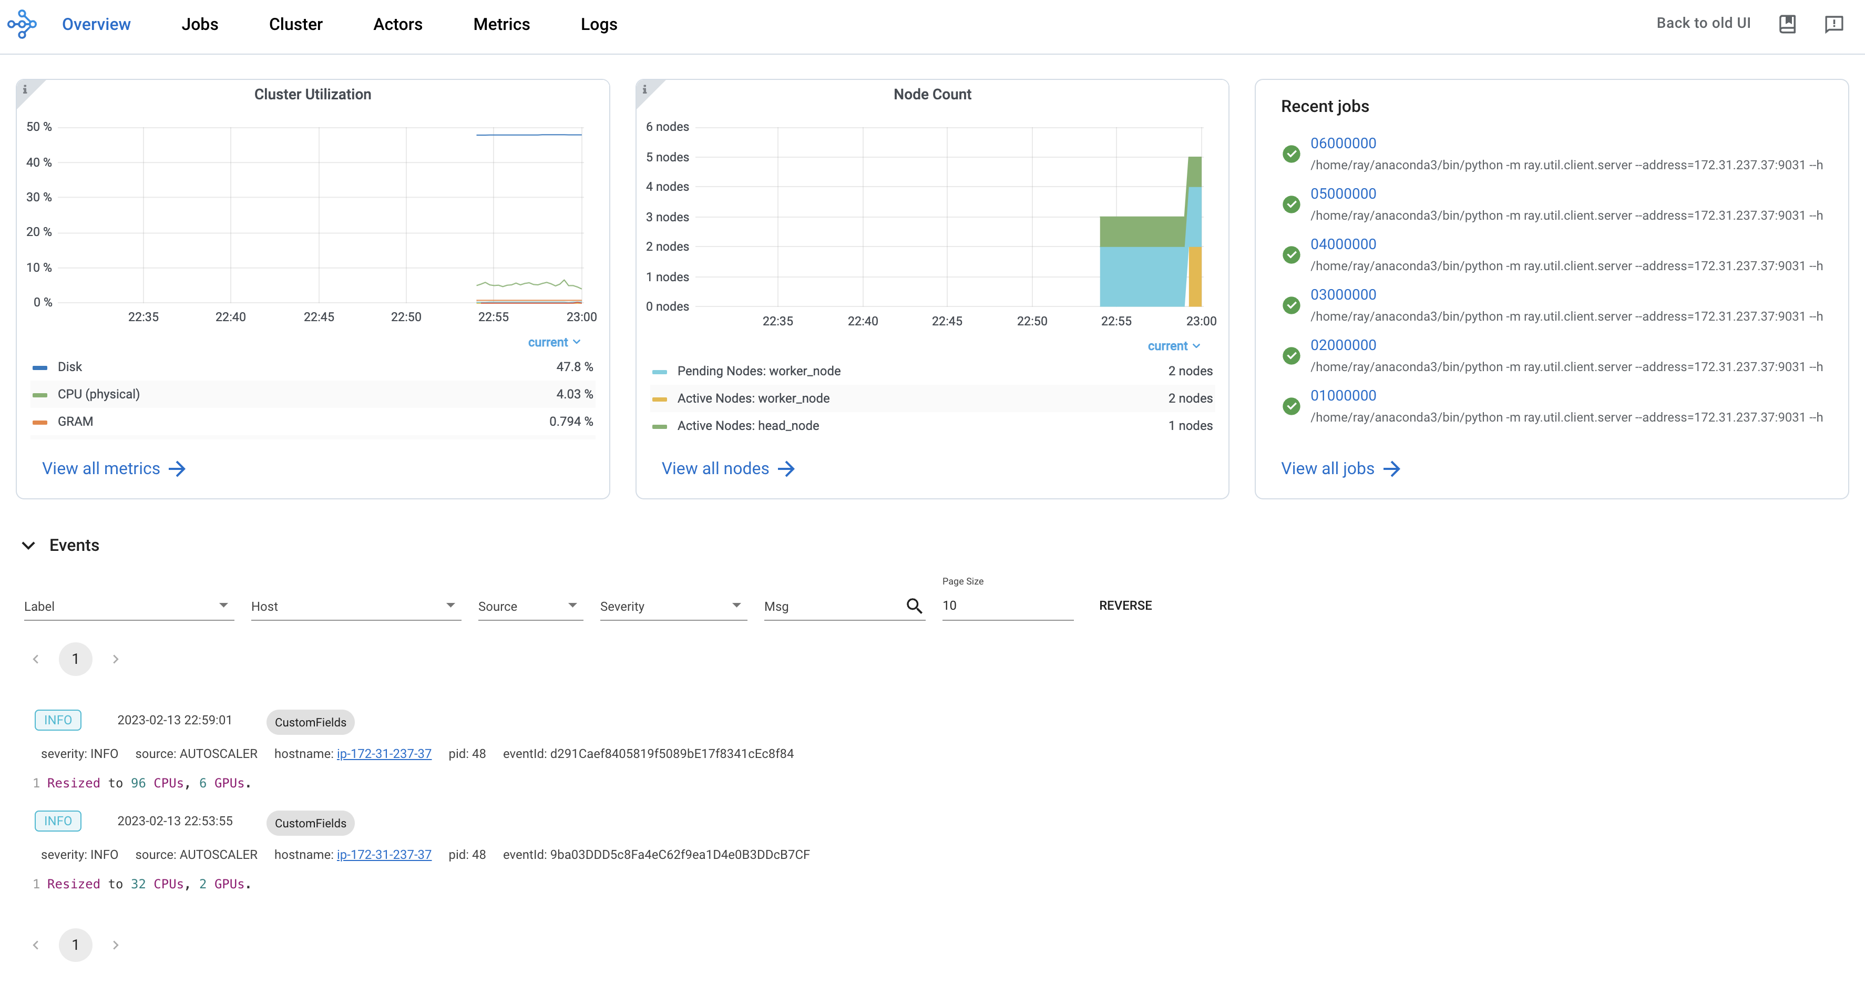Open the Severity filter dropdown
1865x984 pixels.
point(672,606)
